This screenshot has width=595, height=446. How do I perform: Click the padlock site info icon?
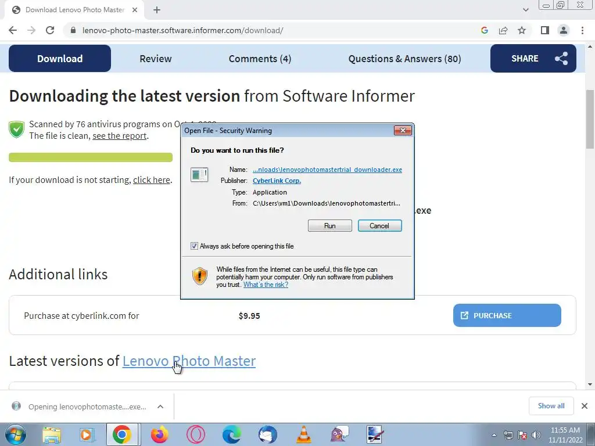(x=73, y=30)
